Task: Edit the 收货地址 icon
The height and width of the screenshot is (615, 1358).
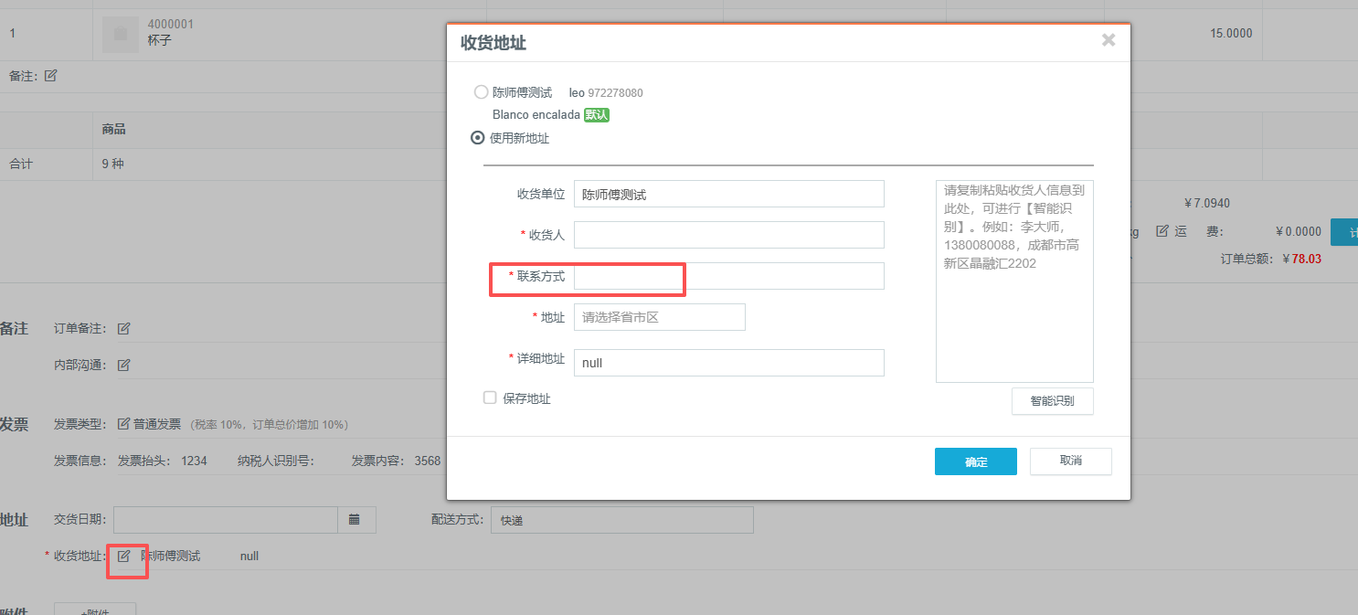Action: 123,556
